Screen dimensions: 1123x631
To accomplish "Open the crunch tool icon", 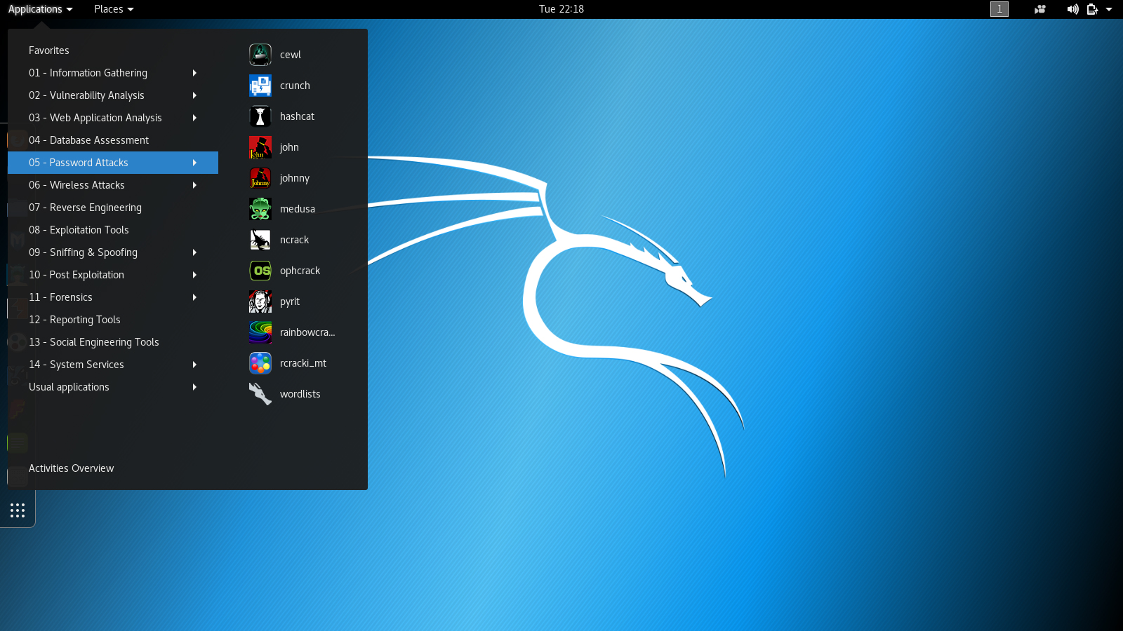I will click(x=260, y=86).
